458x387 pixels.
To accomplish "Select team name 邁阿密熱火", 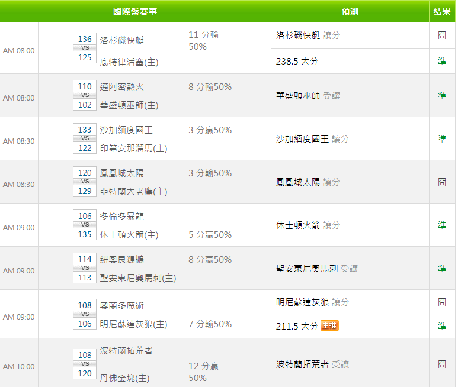I will click(x=122, y=86).
